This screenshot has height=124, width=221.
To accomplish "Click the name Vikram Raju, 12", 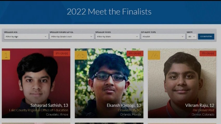I will [x=200, y=105].
